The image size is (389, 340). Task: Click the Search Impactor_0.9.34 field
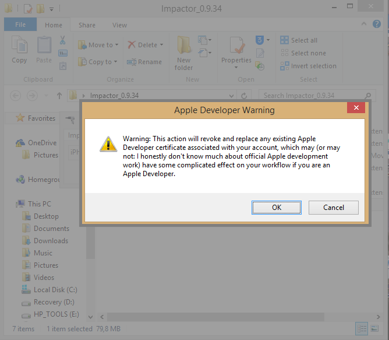pos(317,96)
